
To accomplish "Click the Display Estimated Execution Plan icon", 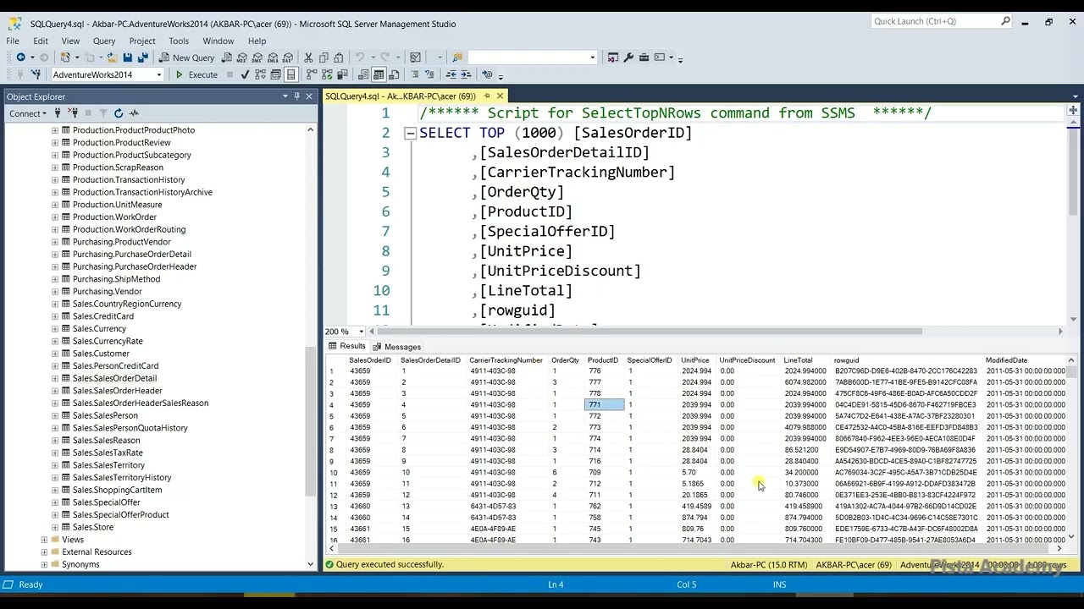I will click(x=261, y=74).
